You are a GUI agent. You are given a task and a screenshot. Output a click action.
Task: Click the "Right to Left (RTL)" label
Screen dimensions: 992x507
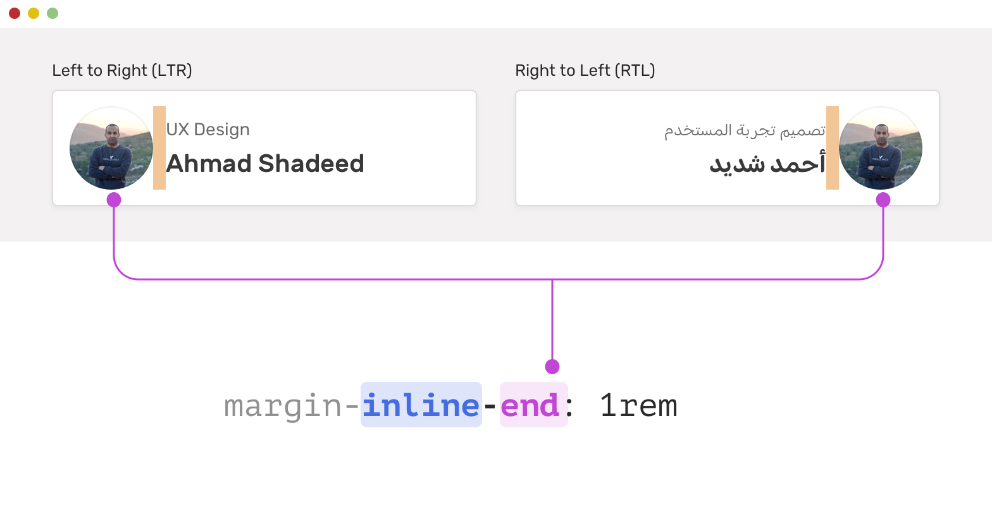point(585,70)
